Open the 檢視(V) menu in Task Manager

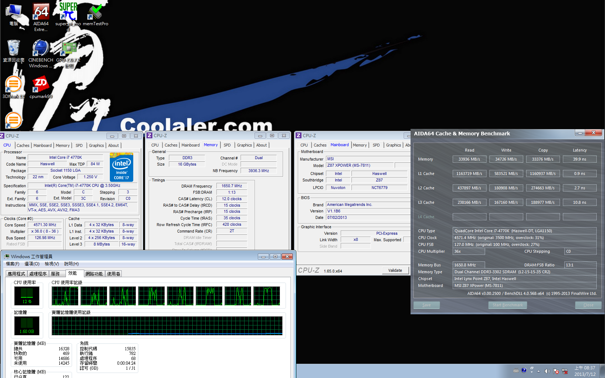point(52,264)
